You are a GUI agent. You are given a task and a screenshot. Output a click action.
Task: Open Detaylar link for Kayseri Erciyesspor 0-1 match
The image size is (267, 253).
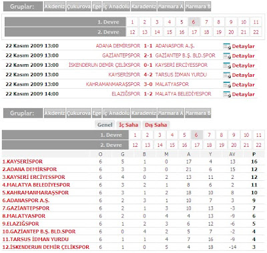tap(243, 65)
